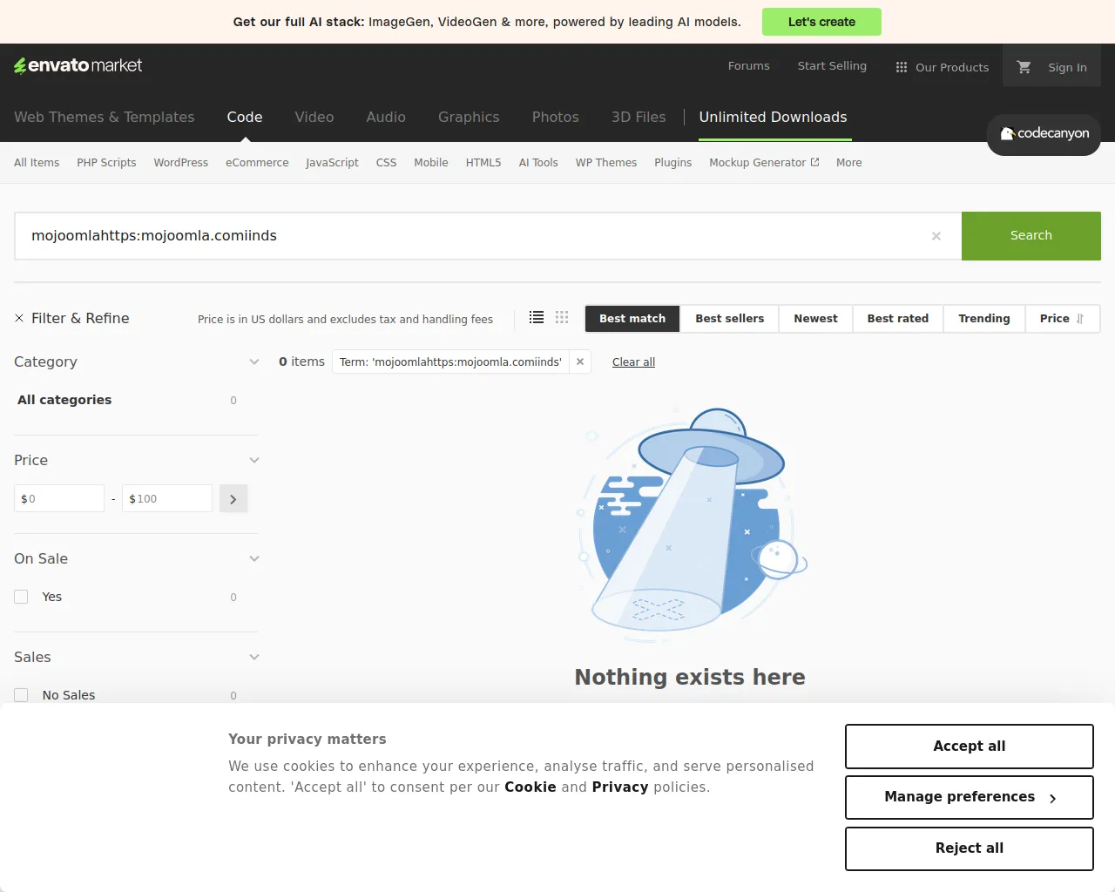Screen dimensions: 1115x892
Task: Click the CodeCanyon logo badge
Action: click(1044, 133)
